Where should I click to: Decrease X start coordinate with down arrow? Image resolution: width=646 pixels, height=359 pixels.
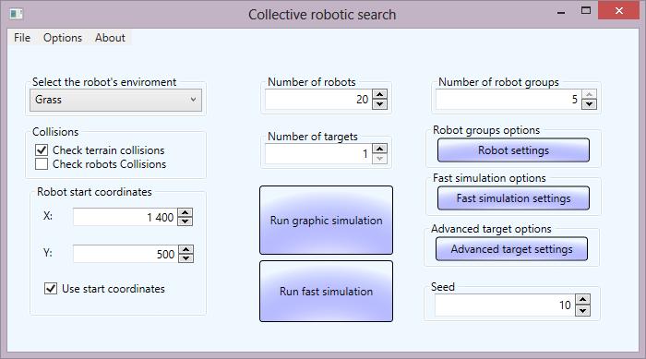tap(185, 221)
